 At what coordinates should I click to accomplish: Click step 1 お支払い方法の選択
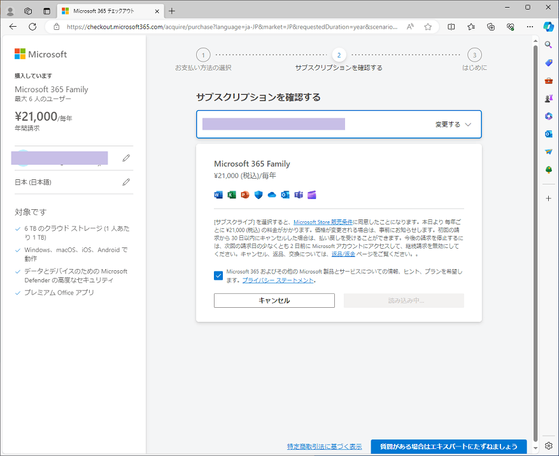(202, 55)
